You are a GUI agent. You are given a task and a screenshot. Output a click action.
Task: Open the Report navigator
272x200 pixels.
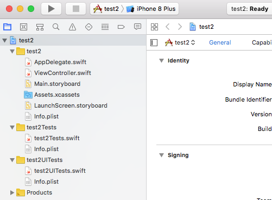[x=137, y=27]
